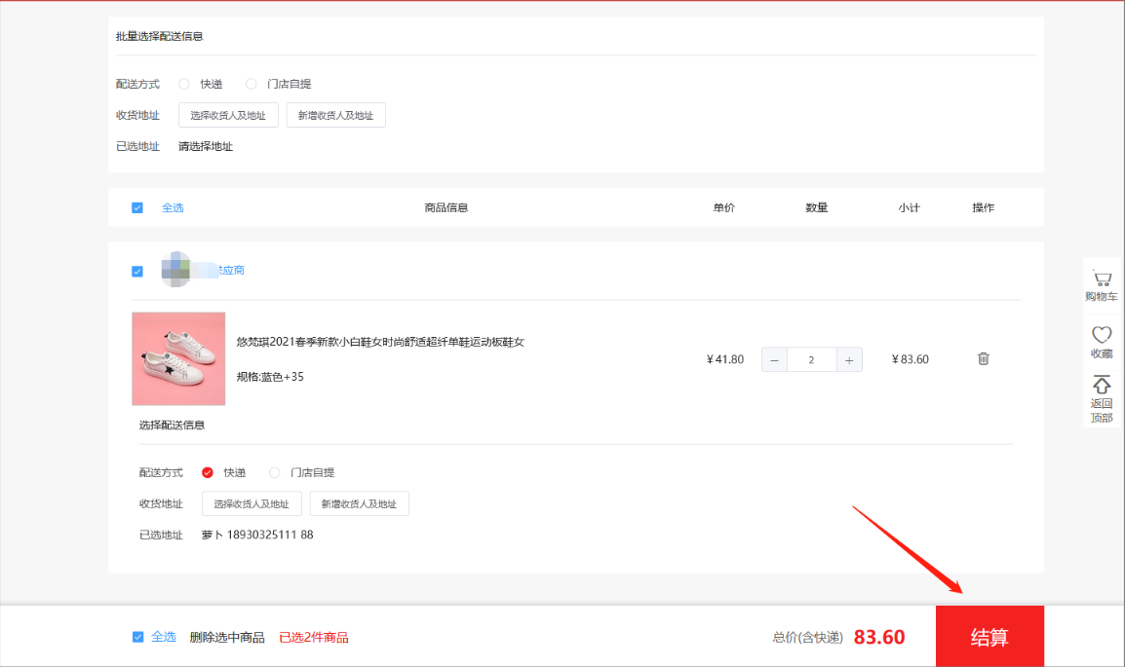Toggle the bottom bar select-all checkbox
1125x667 pixels.
click(138, 637)
